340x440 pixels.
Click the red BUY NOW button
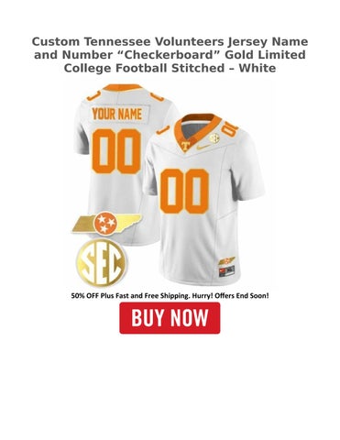click(x=170, y=318)
